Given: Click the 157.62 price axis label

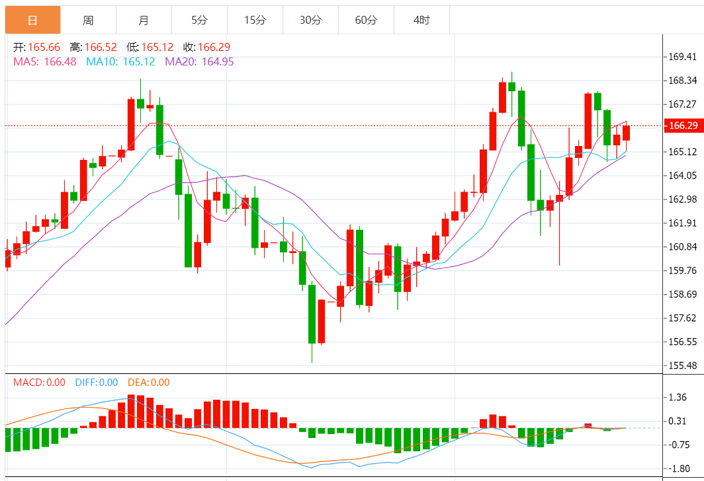Looking at the screenshot, I should (x=682, y=318).
